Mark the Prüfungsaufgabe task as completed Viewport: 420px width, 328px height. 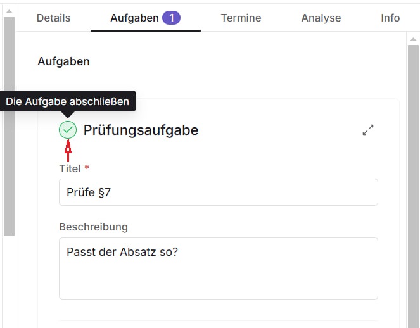pyautogui.click(x=68, y=130)
